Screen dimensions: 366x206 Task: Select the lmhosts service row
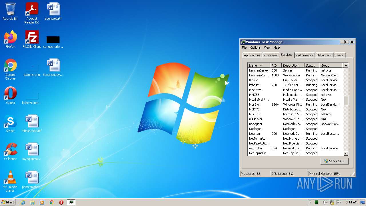click(x=295, y=85)
